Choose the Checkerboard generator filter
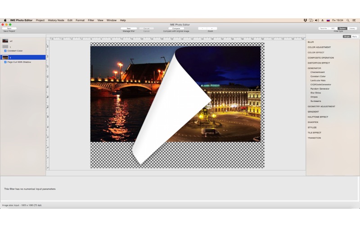This screenshot has width=360, height=225. pos(318,72)
